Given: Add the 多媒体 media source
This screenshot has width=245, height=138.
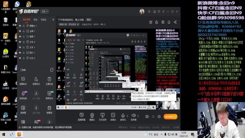Looking at the screenshot, I should coord(113,117).
